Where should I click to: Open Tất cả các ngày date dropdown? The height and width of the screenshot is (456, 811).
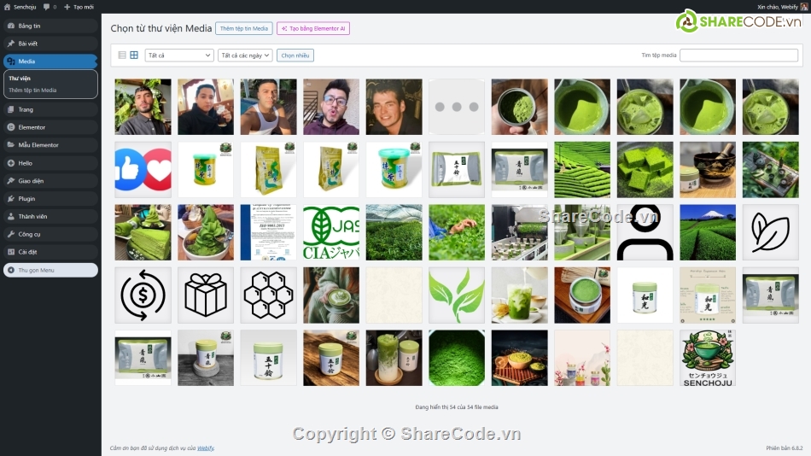245,55
